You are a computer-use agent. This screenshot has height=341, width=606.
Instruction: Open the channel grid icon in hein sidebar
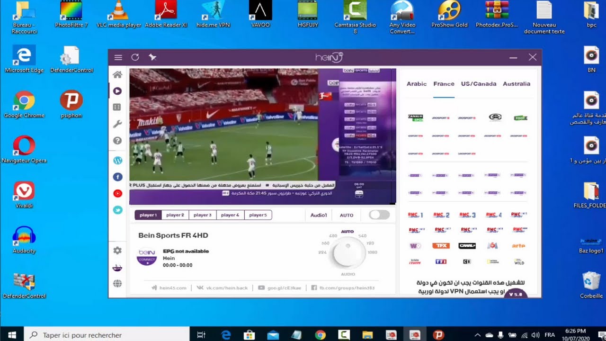coord(117,108)
